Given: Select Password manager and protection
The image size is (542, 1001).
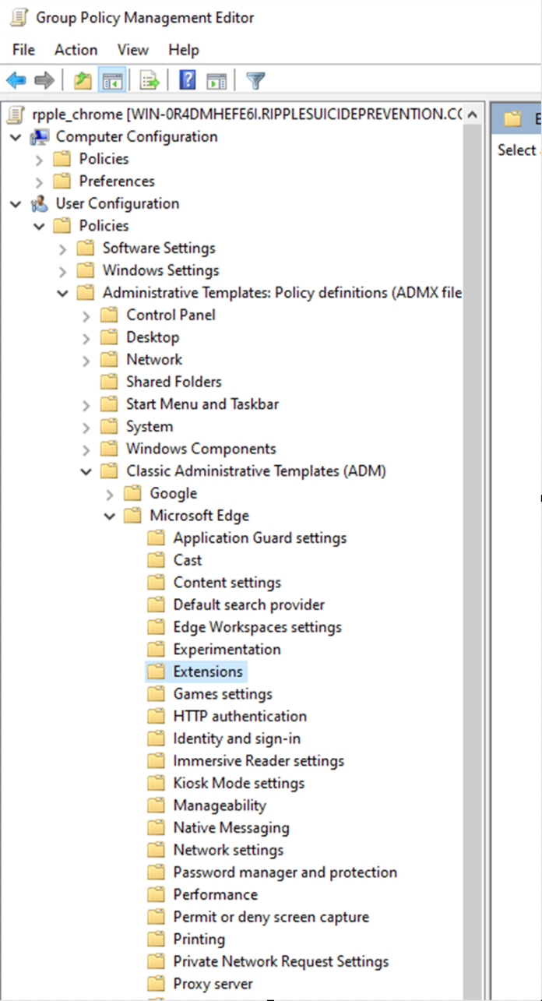Looking at the screenshot, I should point(285,872).
